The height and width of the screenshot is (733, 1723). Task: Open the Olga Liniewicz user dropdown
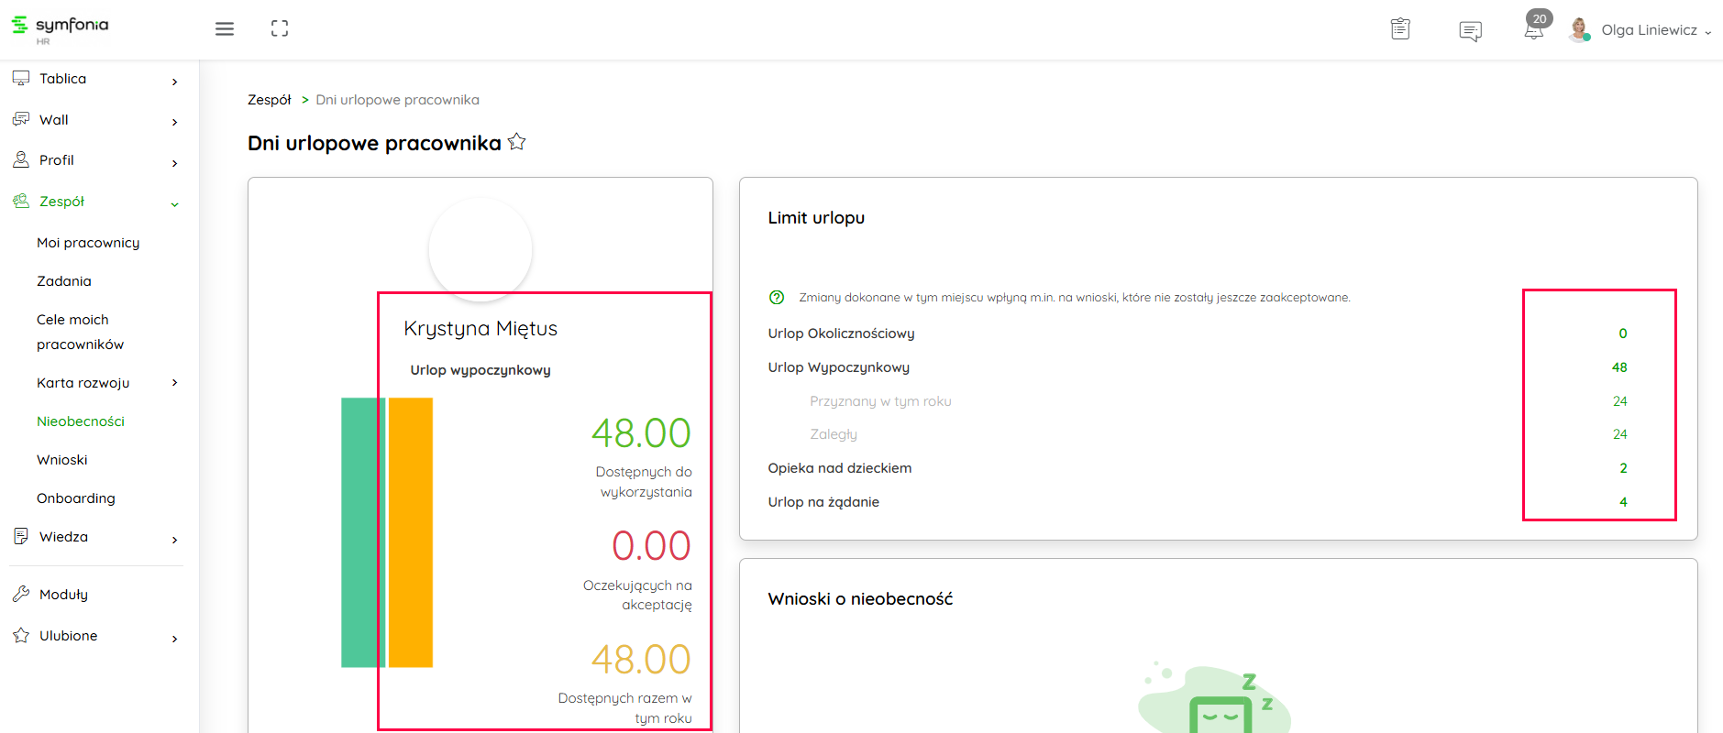point(1656,30)
